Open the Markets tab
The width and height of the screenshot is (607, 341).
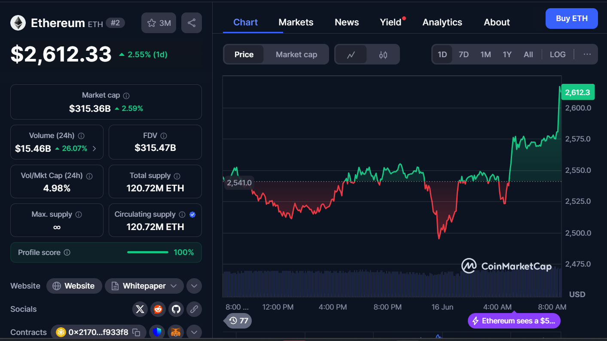296,22
